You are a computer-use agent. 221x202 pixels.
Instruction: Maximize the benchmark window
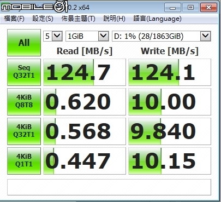pos(190,8)
